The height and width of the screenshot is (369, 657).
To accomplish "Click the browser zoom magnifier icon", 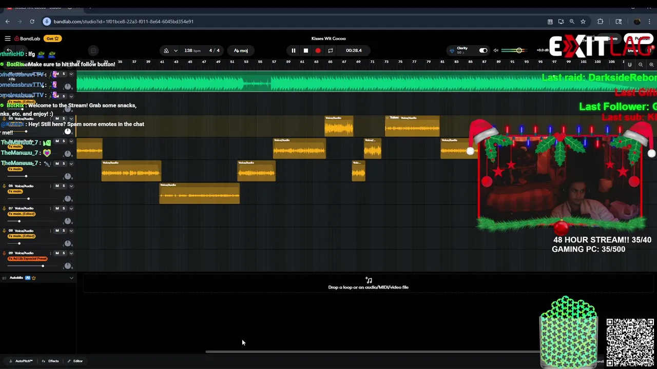I will tap(572, 22).
